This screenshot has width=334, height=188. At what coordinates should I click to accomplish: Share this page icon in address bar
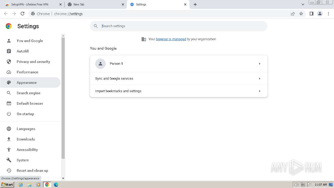293,14
